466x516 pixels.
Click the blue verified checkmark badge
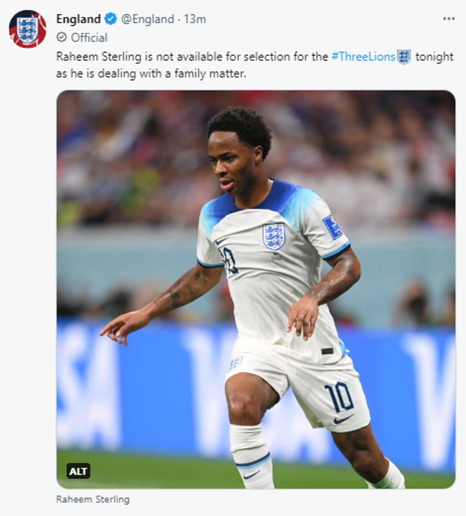click(110, 19)
